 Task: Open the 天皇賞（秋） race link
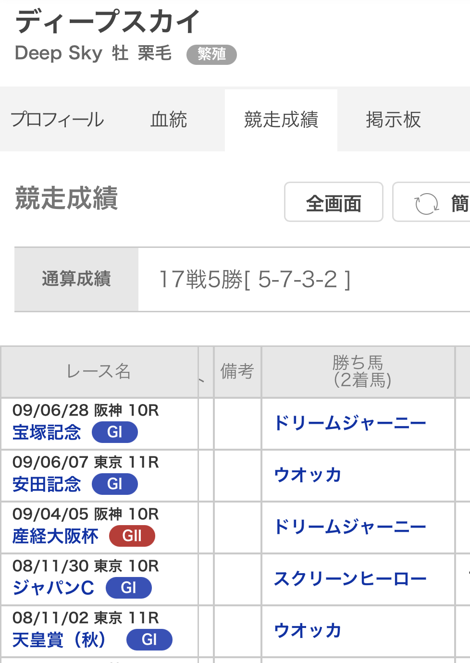pos(60,640)
